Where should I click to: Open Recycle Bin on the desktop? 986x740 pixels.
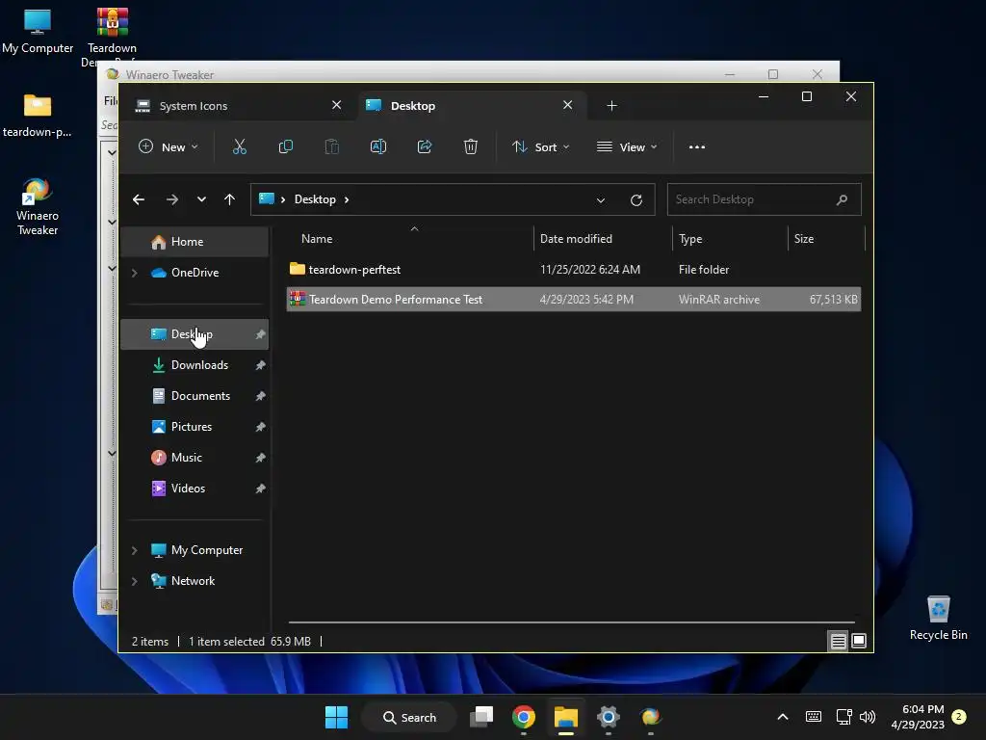coord(938,618)
